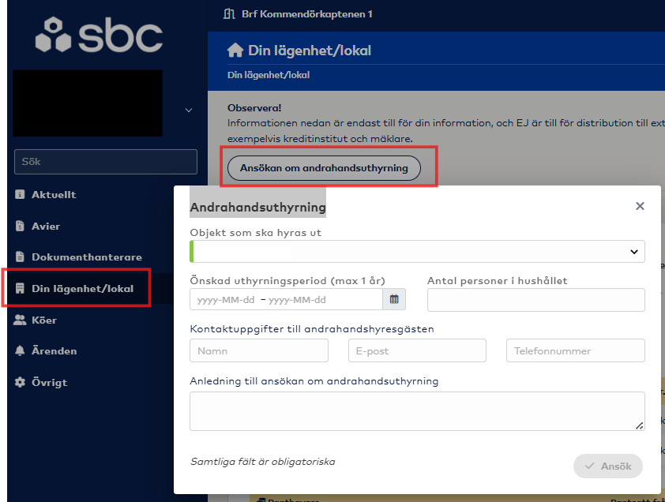Viewport: 665px width, 502px height.
Task: Click the Telefonnummer input field
Action: [x=575, y=350]
